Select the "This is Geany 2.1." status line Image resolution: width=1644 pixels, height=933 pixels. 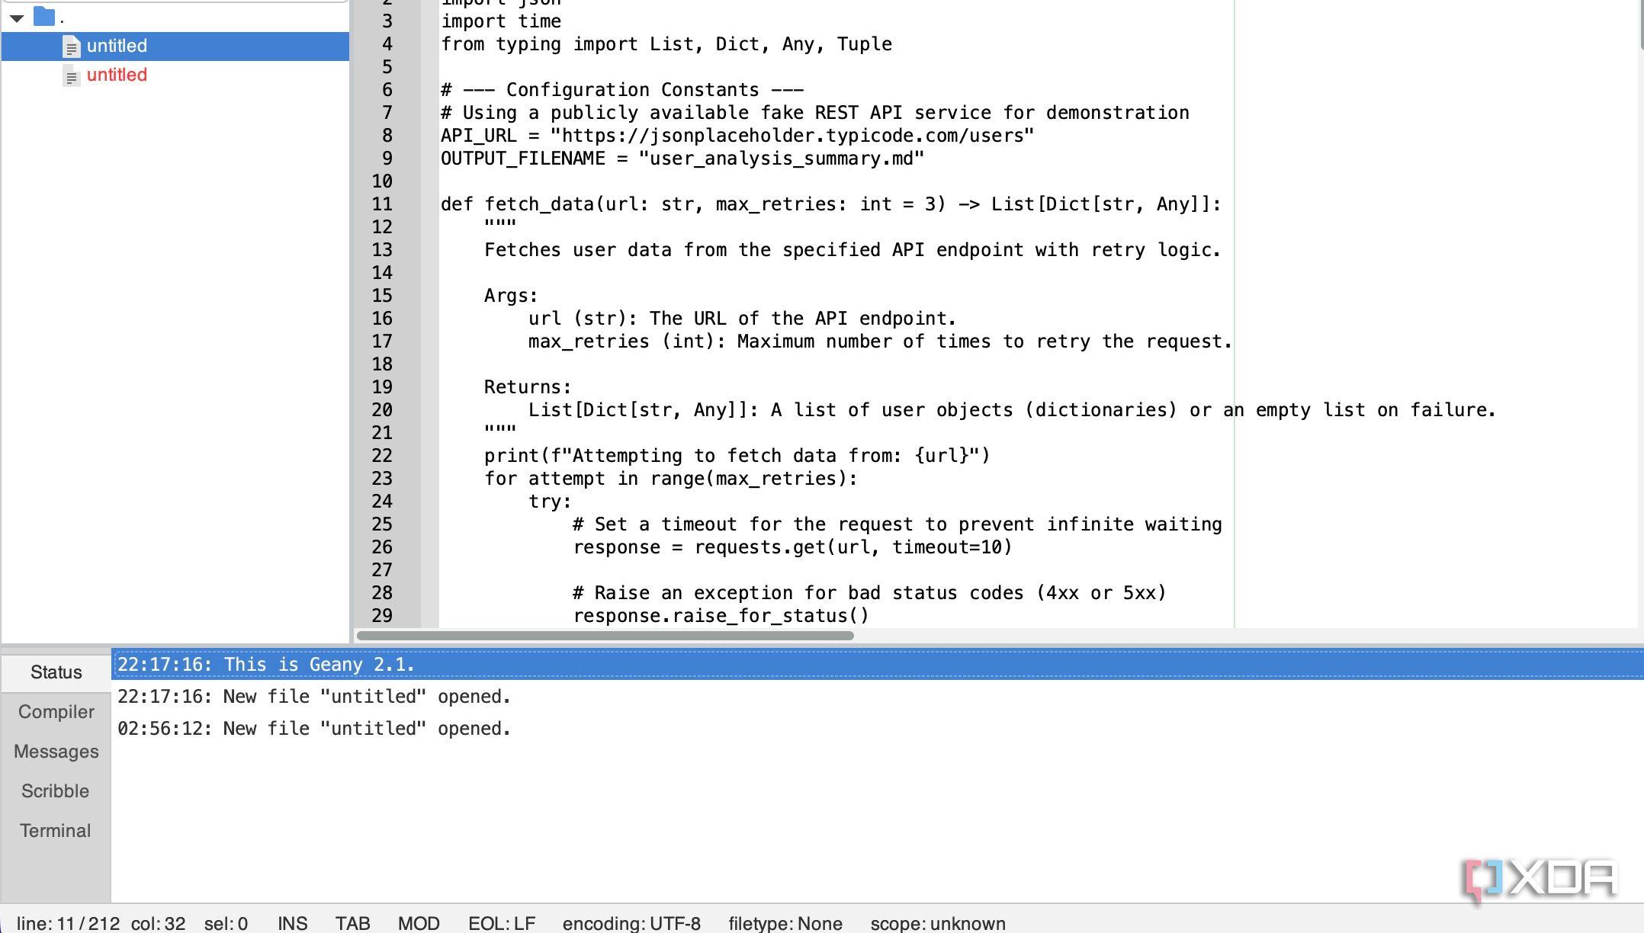pos(877,665)
